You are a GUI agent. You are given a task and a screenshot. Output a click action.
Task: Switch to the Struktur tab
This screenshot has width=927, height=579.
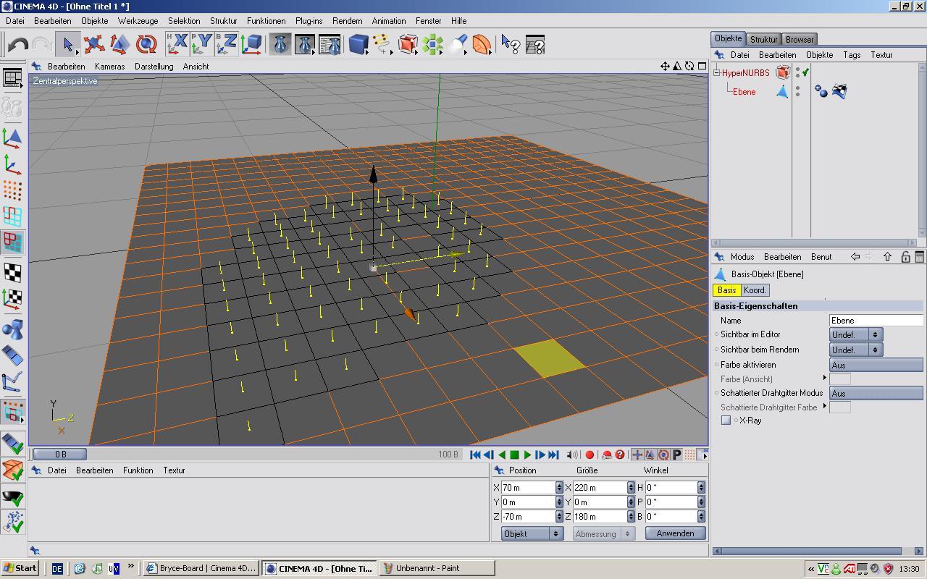click(x=763, y=39)
